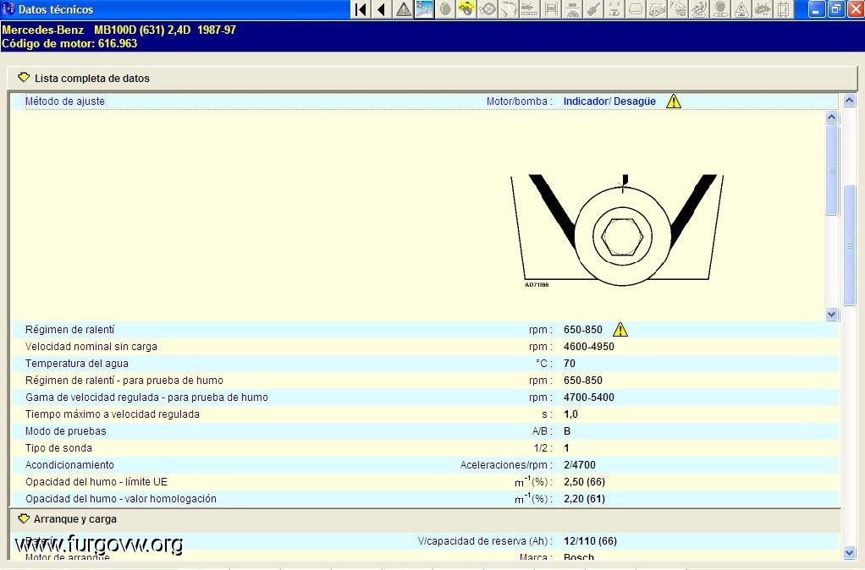Click Gama de velocidad regulada row label
The image size is (865, 570).
[146, 397]
